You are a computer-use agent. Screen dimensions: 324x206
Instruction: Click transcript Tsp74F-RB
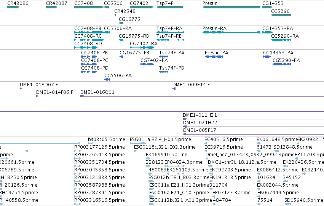(170, 40)
